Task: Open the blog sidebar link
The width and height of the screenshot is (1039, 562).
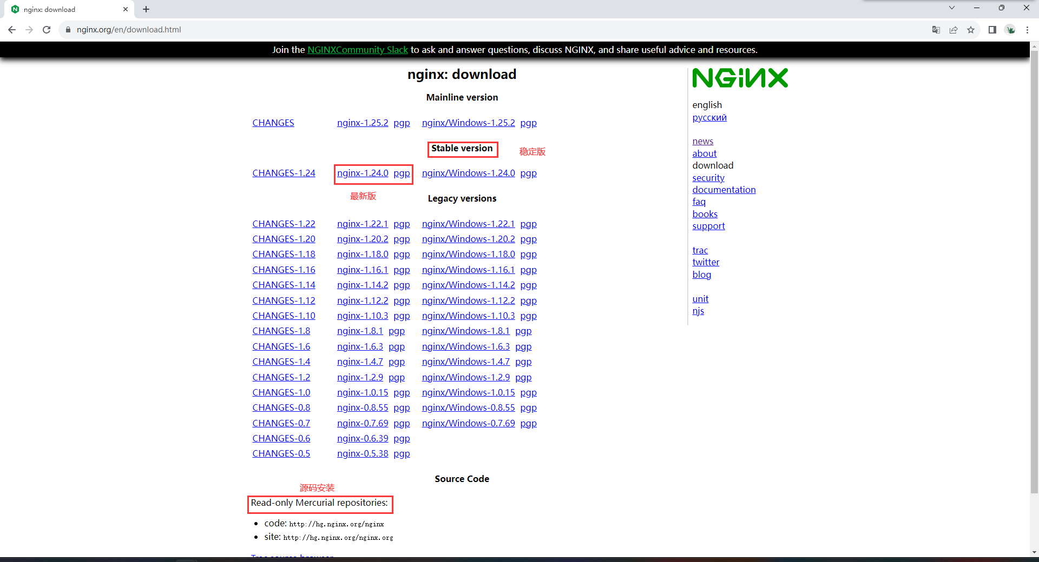Action: point(702,275)
